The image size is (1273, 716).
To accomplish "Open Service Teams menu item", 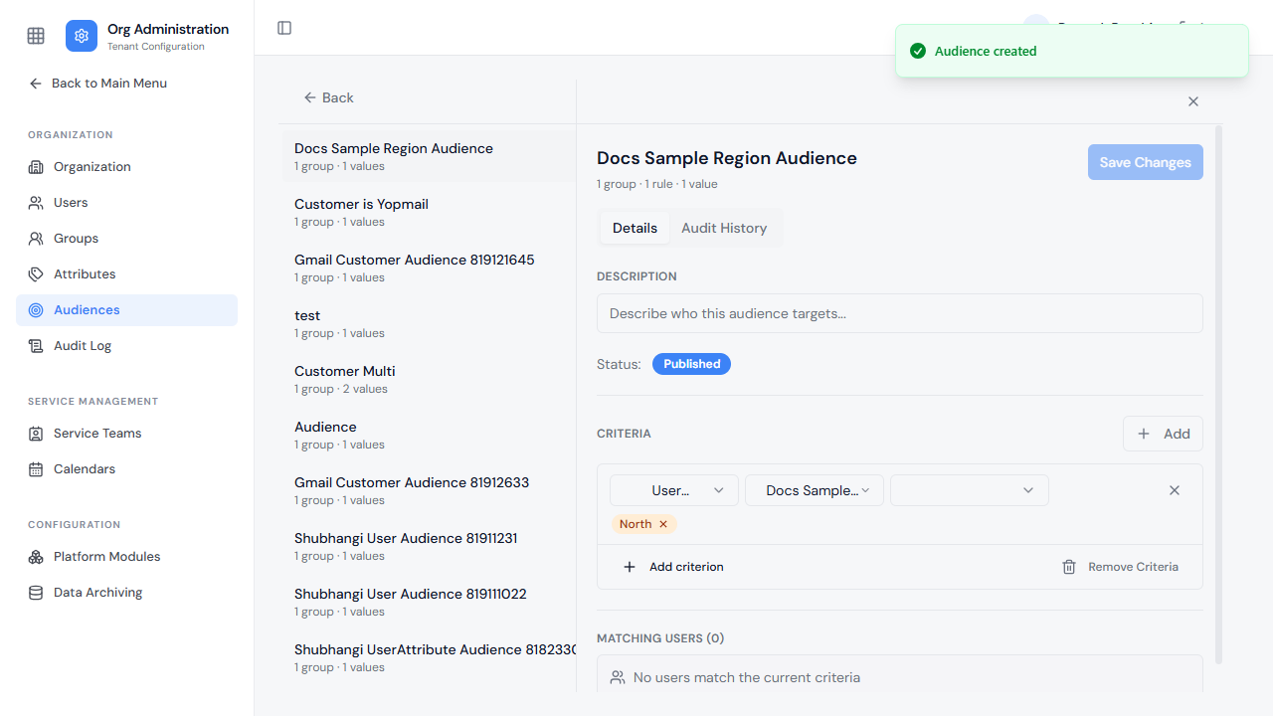I will pyautogui.click(x=126, y=434).
